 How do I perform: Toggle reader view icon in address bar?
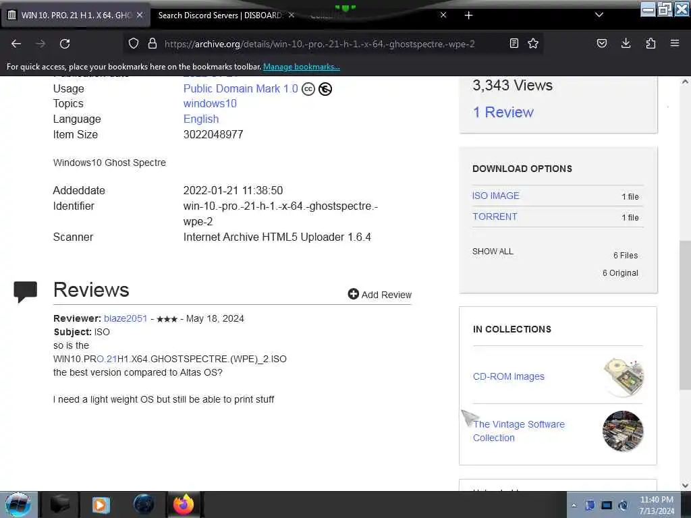coord(514,43)
